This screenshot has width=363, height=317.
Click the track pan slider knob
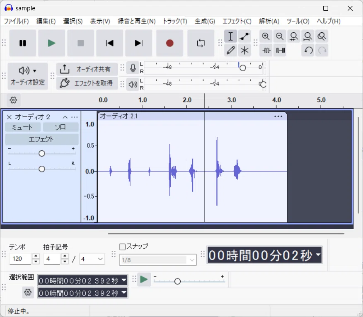click(42, 169)
